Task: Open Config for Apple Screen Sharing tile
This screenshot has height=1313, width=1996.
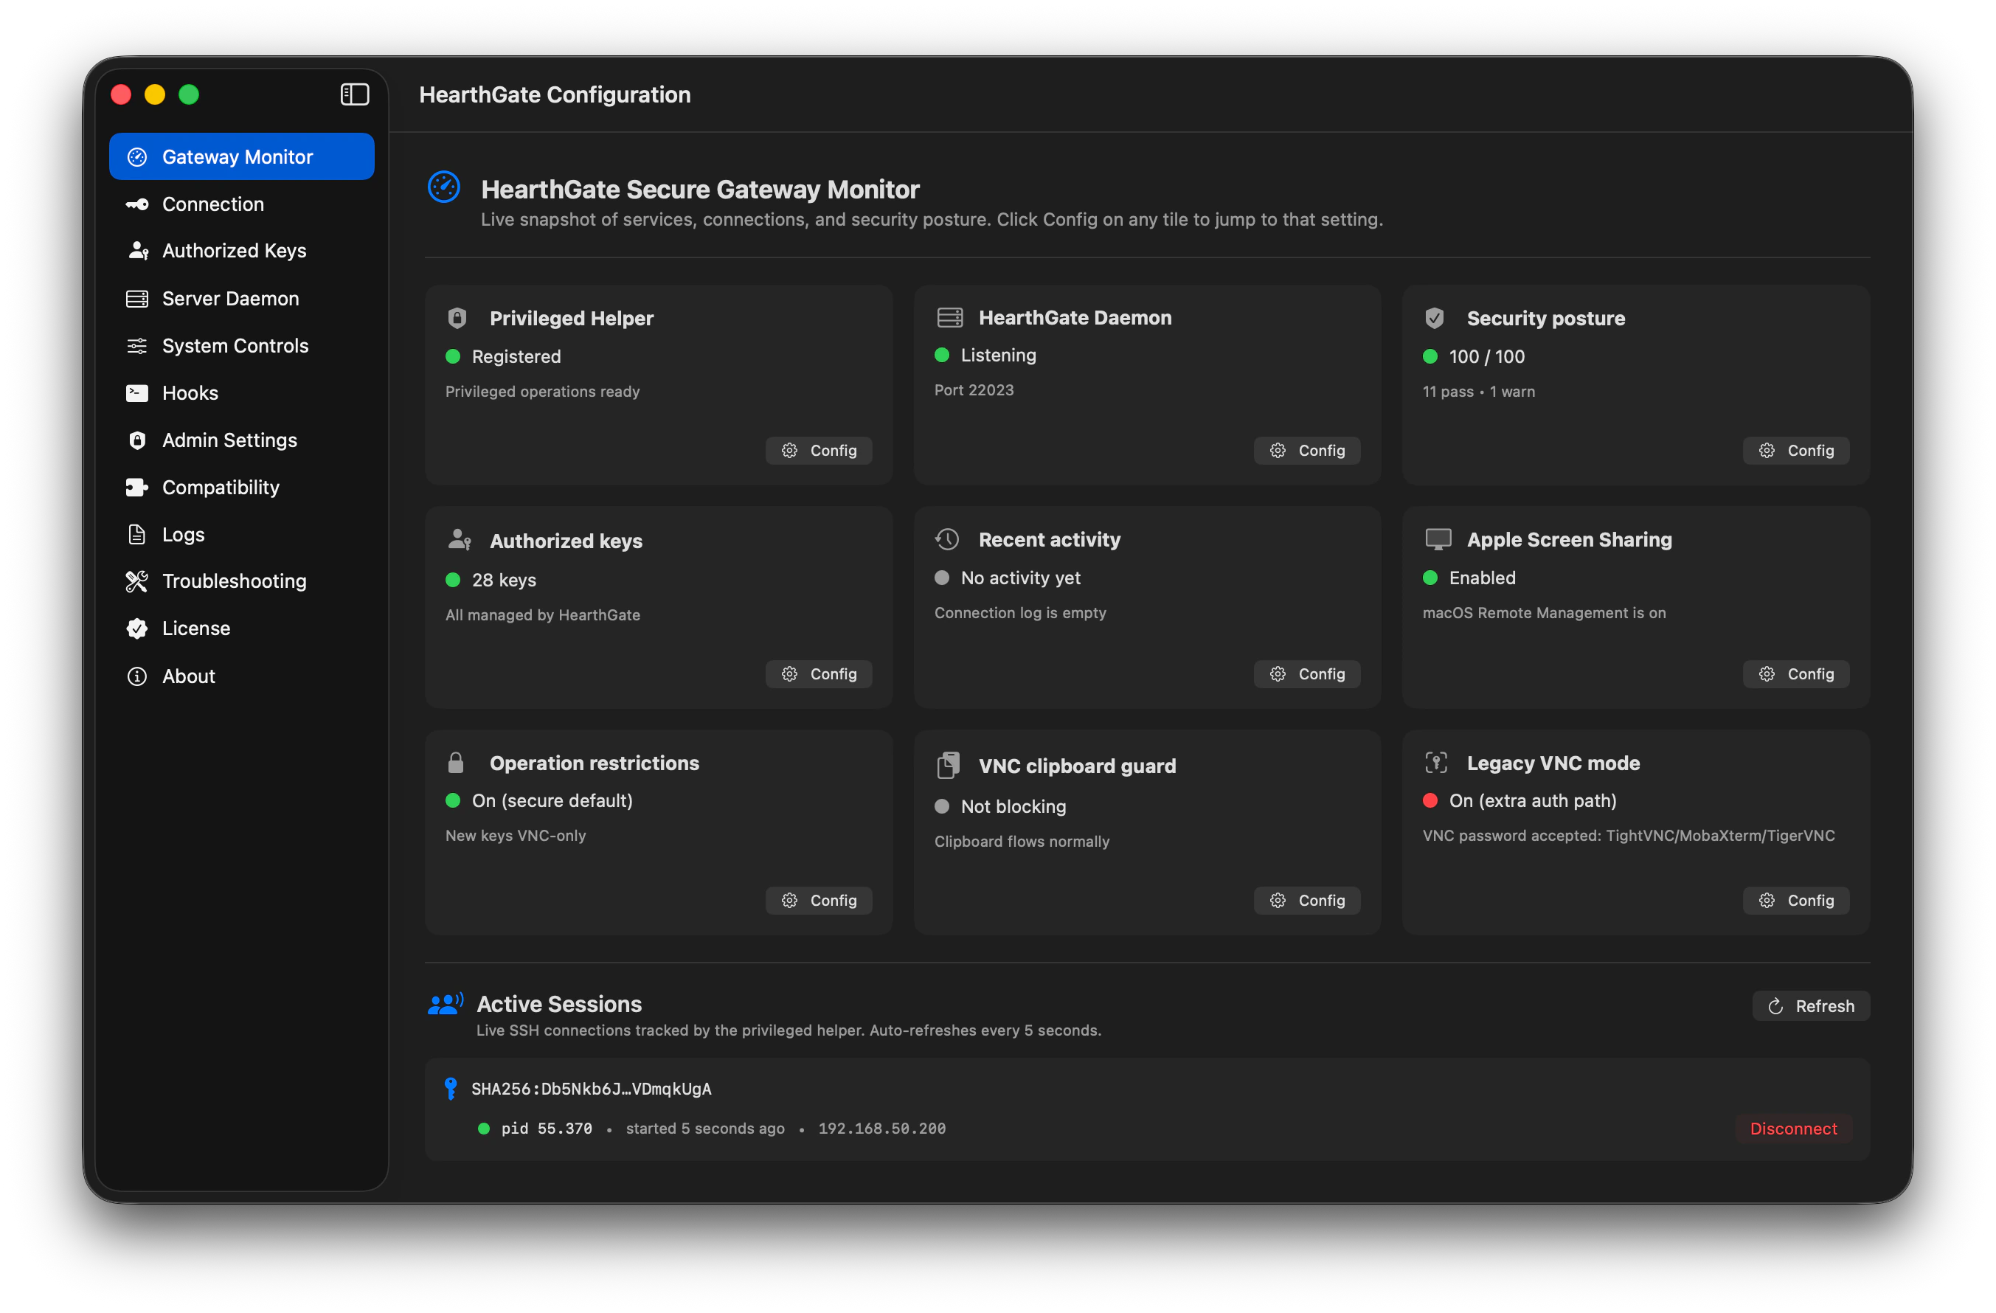Action: tap(1795, 674)
